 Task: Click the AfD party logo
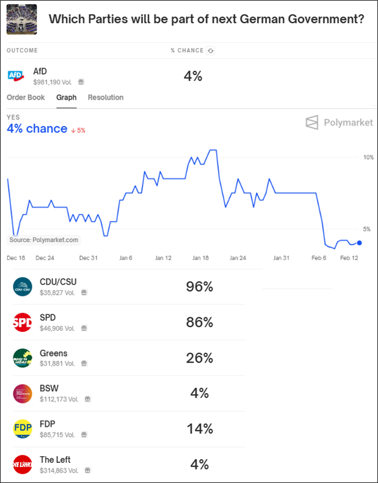pyautogui.click(x=16, y=76)
